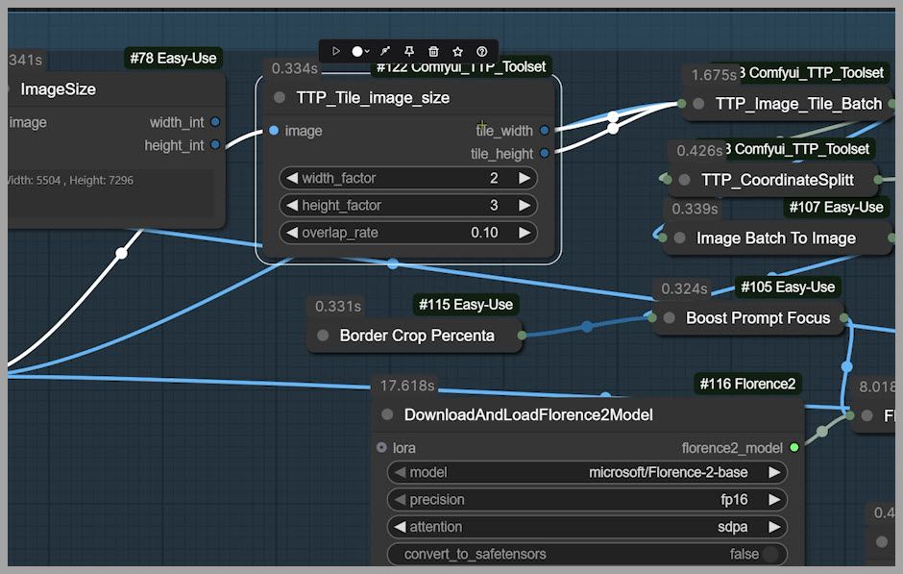This screenshot has width=903, height=574.
Task: Decrease overlap_rate with left arrow
Action: pos(292,233)
